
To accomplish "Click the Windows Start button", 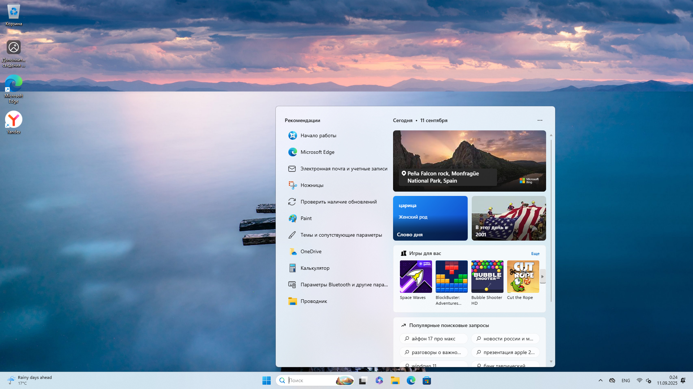I will point(266,380).
